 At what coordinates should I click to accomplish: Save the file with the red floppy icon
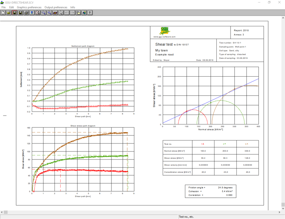click(15, 13)
